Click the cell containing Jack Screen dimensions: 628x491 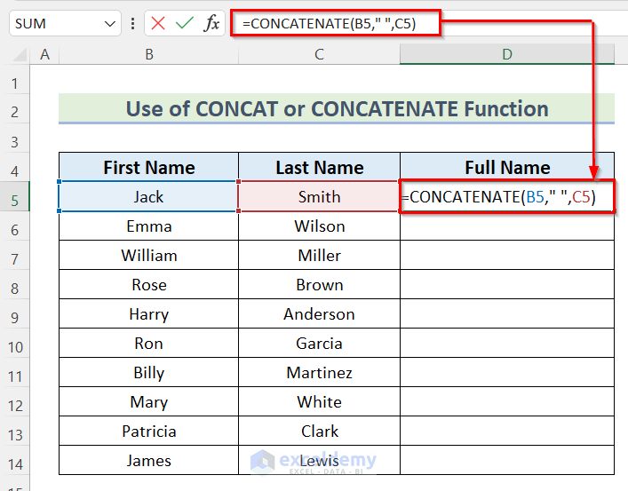(x=148, y=197)
